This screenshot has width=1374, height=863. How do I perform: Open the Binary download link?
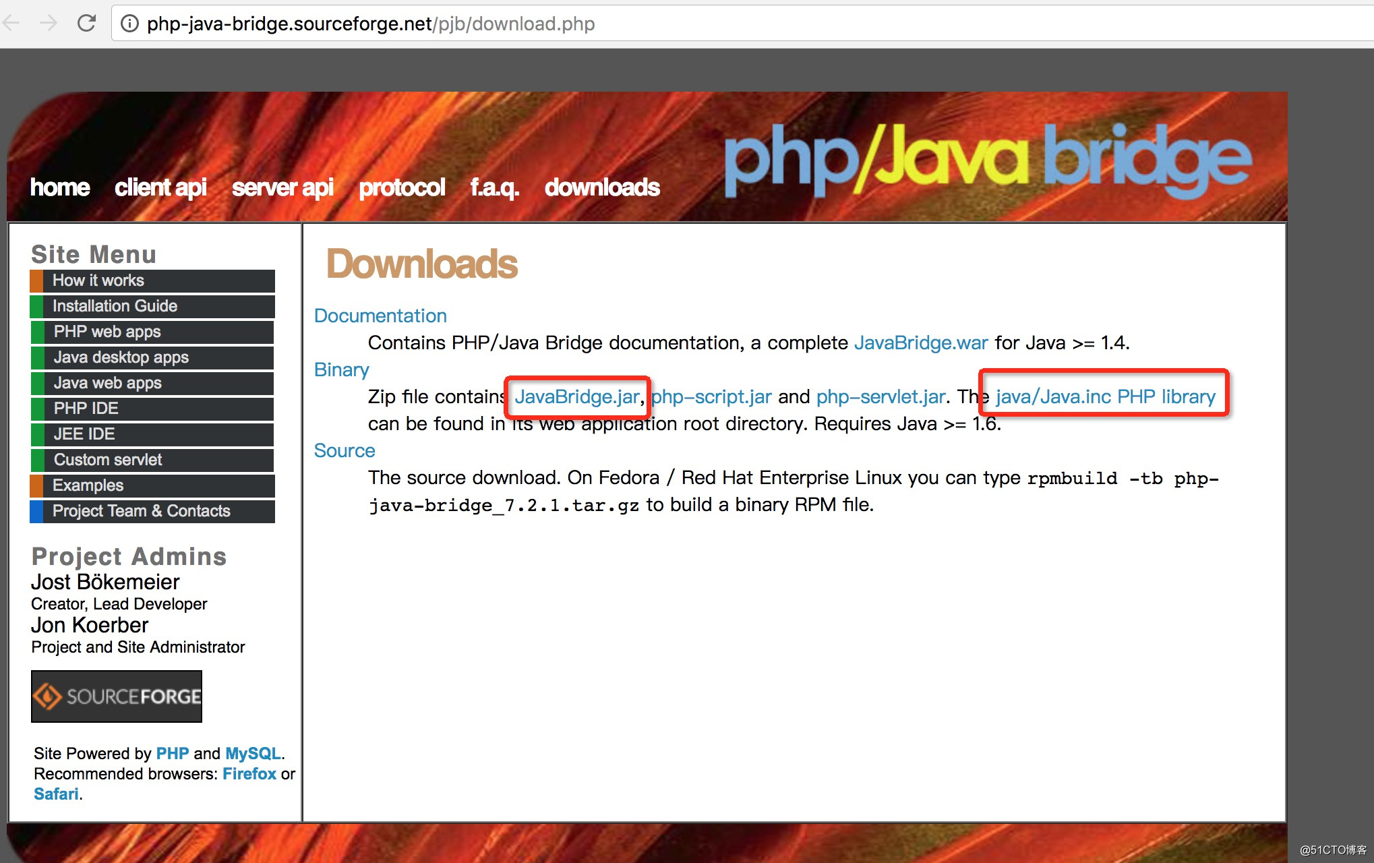341,369
